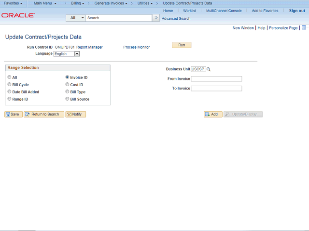Click the search go arrow button
Screen dimensions: 309x231
[x=156, y=18]
